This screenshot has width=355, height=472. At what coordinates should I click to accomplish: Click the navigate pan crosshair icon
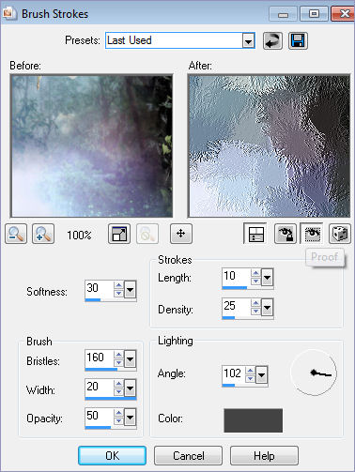181,234
